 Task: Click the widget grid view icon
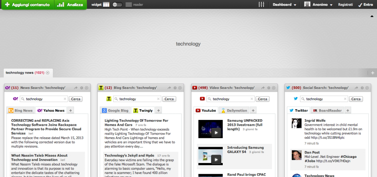coord(106,5)
